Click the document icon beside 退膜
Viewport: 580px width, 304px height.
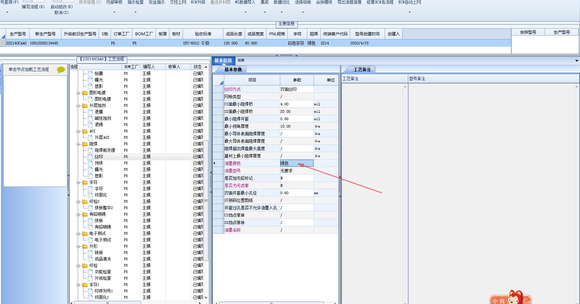point(90,112)
